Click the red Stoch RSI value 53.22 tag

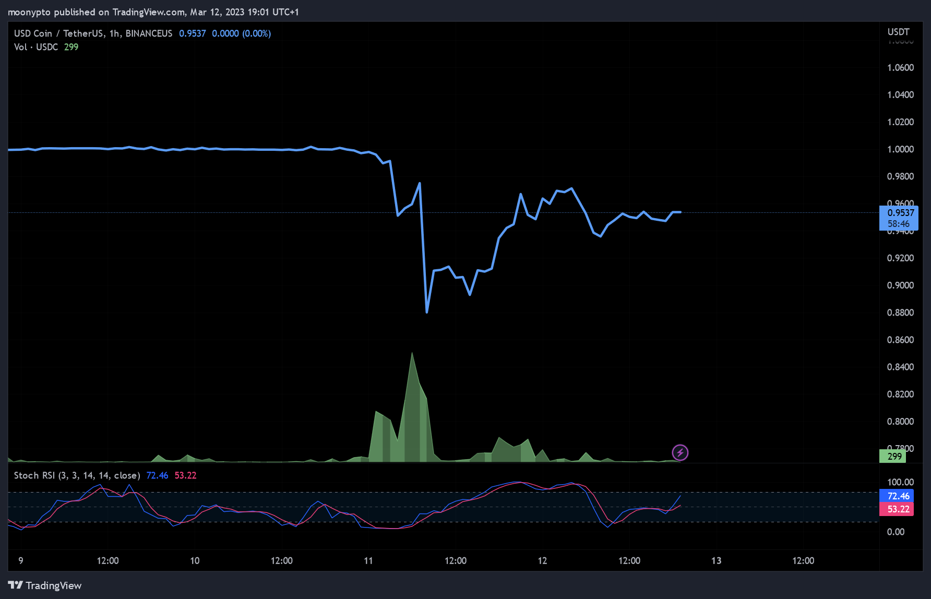click(897, 509)
